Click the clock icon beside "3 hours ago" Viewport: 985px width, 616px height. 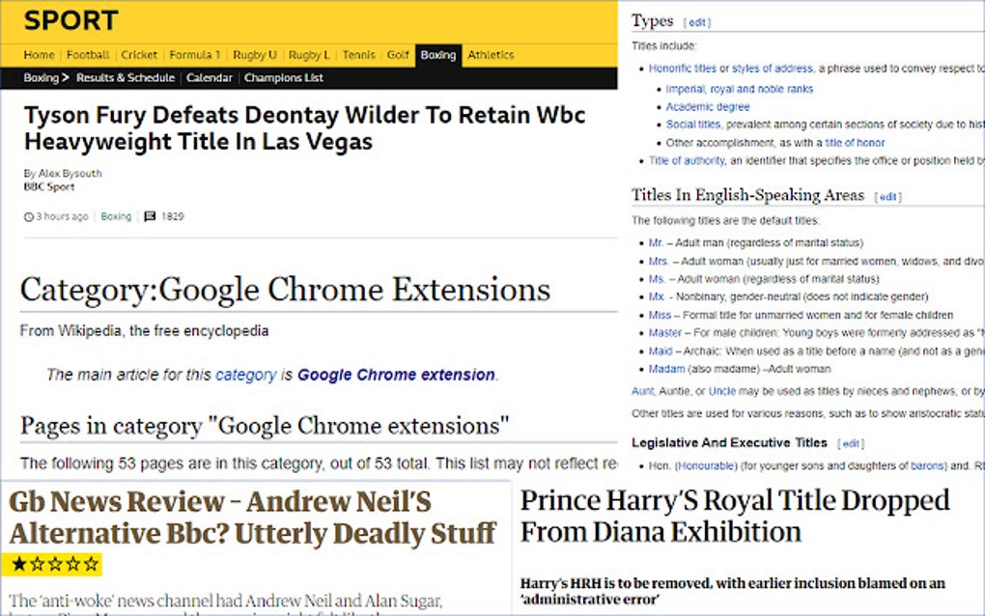coord(30,216)
